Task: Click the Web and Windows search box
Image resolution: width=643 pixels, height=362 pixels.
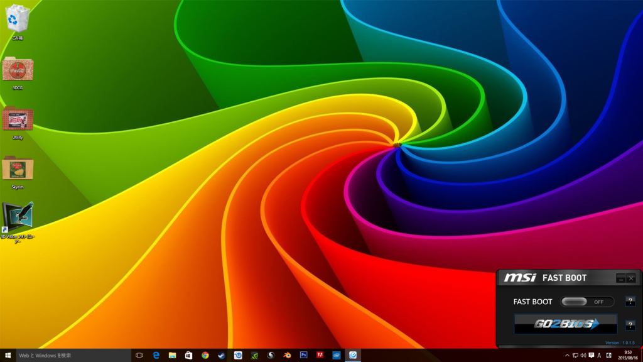Action: click(x=73, y=355)
